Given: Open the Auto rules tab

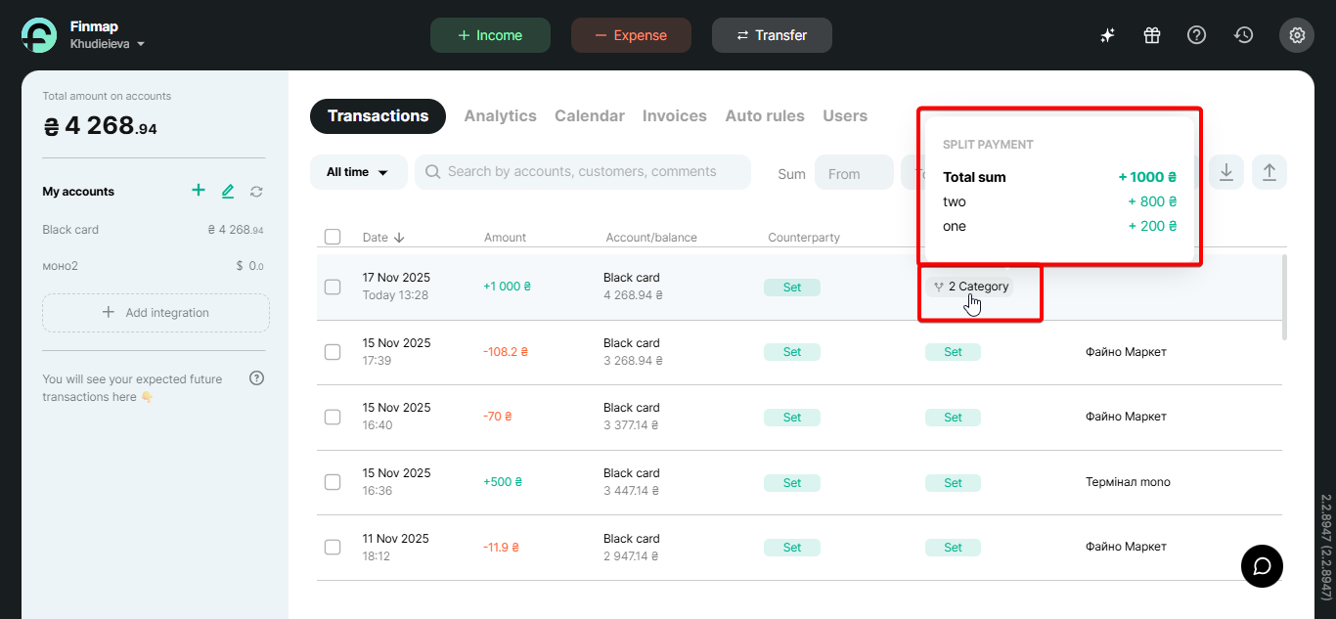Looking at the screenshot, I should (x=764, y=116).
